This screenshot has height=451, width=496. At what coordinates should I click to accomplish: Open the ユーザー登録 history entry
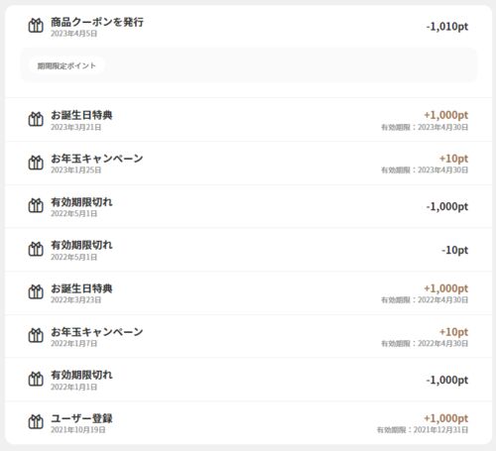248,422
